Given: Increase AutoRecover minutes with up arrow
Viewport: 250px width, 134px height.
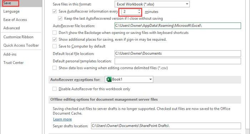Looking at the screenshot, I should [x=139, y=10].
